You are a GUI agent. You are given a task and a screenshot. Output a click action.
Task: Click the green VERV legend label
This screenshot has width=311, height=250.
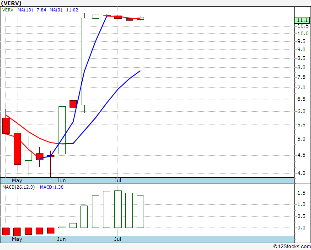pos(8,10)
